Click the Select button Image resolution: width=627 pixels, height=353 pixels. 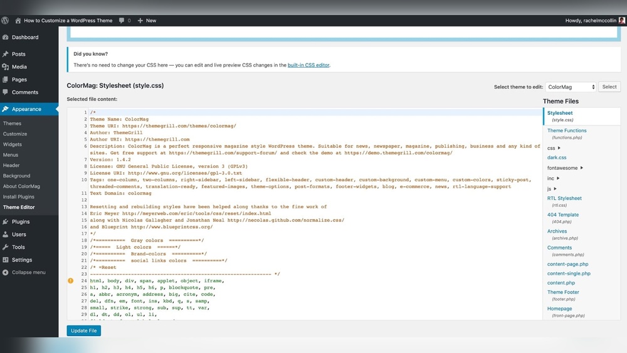click(x=609, y=87)
